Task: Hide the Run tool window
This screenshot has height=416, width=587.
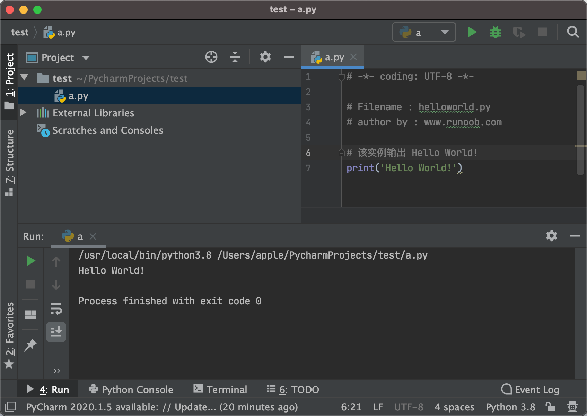Action: click(575, 236)
